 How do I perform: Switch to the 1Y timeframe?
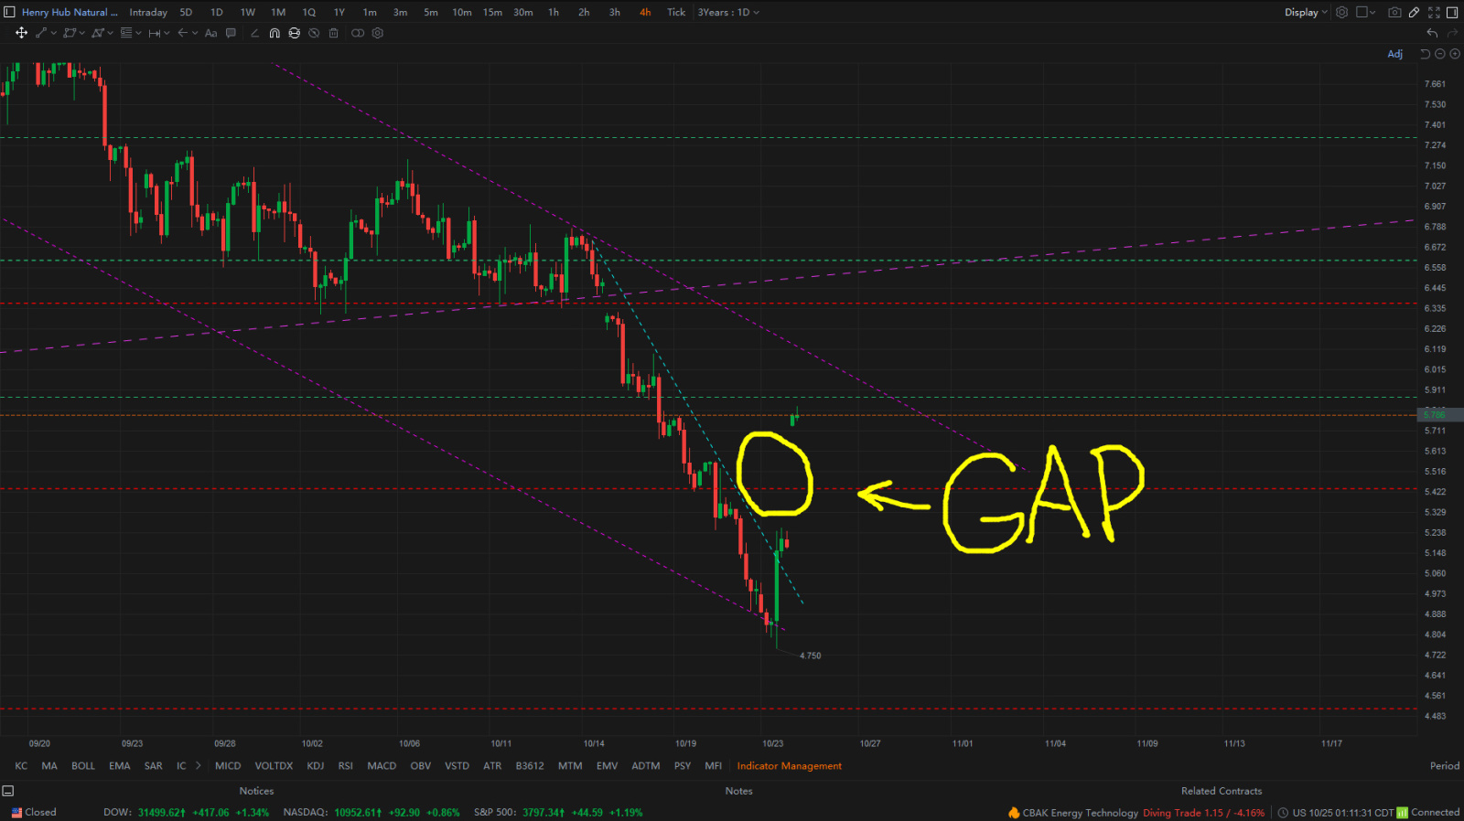[339, 12]
